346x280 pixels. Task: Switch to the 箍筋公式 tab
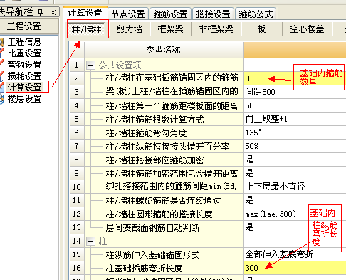tap(256, 14)
